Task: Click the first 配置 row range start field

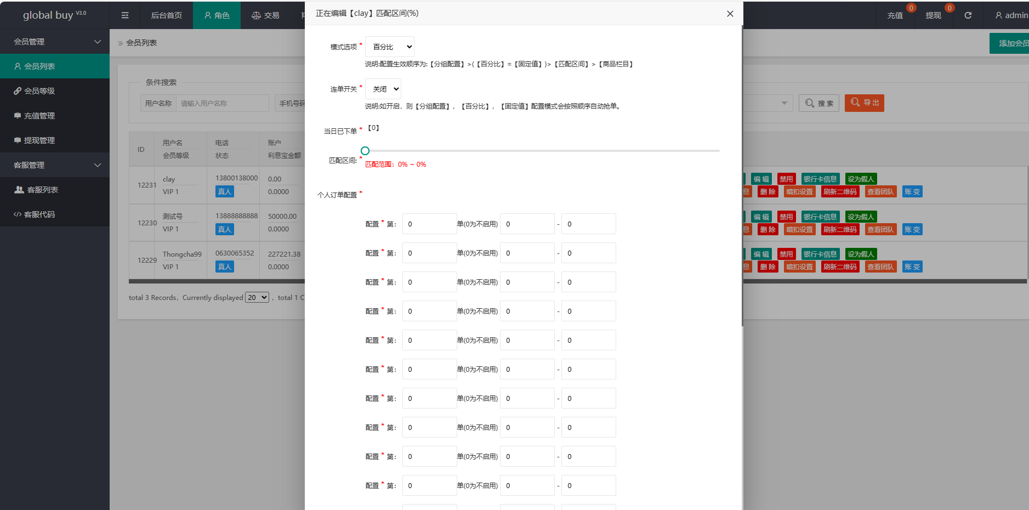Action: click(x=527, y=224)
